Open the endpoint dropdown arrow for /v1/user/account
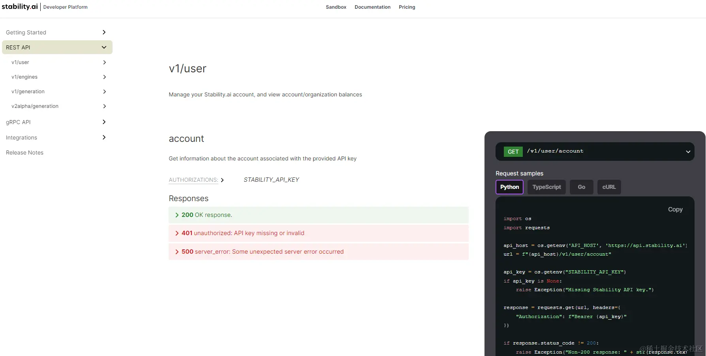 click(x=688, y=152)
